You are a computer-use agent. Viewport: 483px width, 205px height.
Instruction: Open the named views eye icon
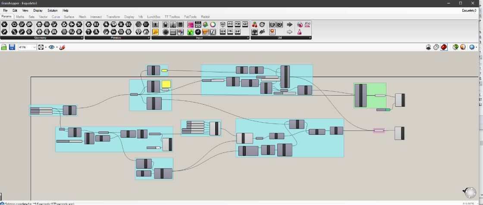click(x=51, y=47)
